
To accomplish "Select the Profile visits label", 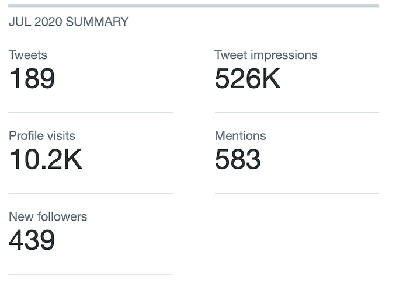I will click(42, 136).
